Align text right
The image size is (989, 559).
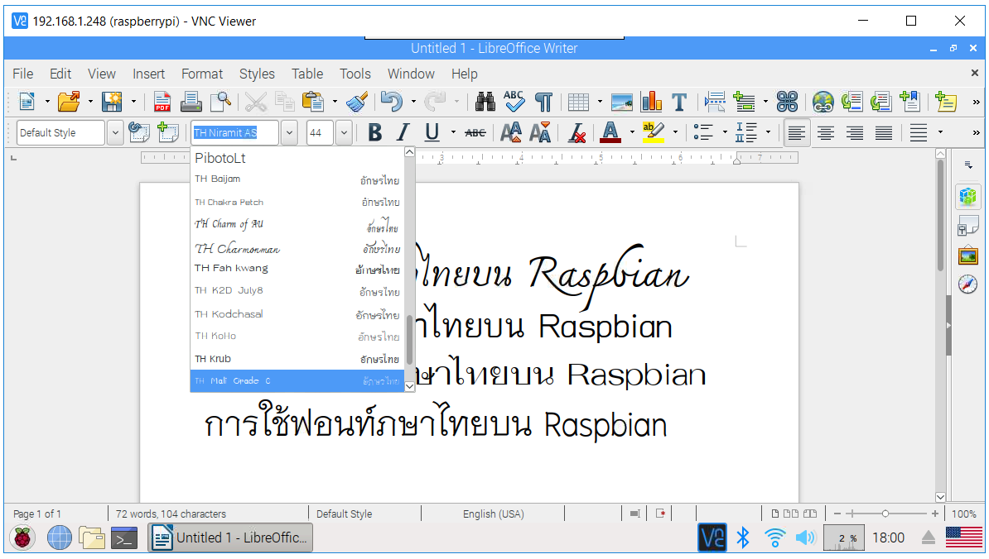pyautogui.click(x=855, y=133)
